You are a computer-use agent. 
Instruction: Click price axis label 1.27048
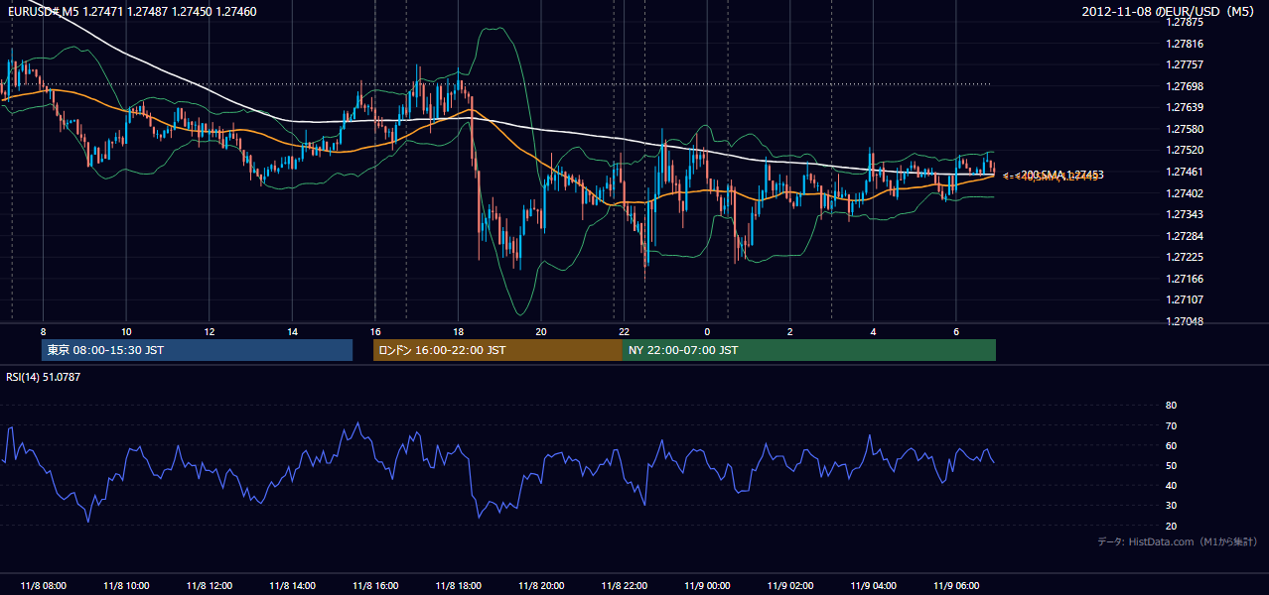tap(1184, 321)
